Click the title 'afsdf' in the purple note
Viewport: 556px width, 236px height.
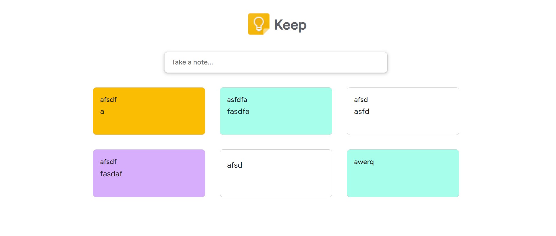coord(108,162)
